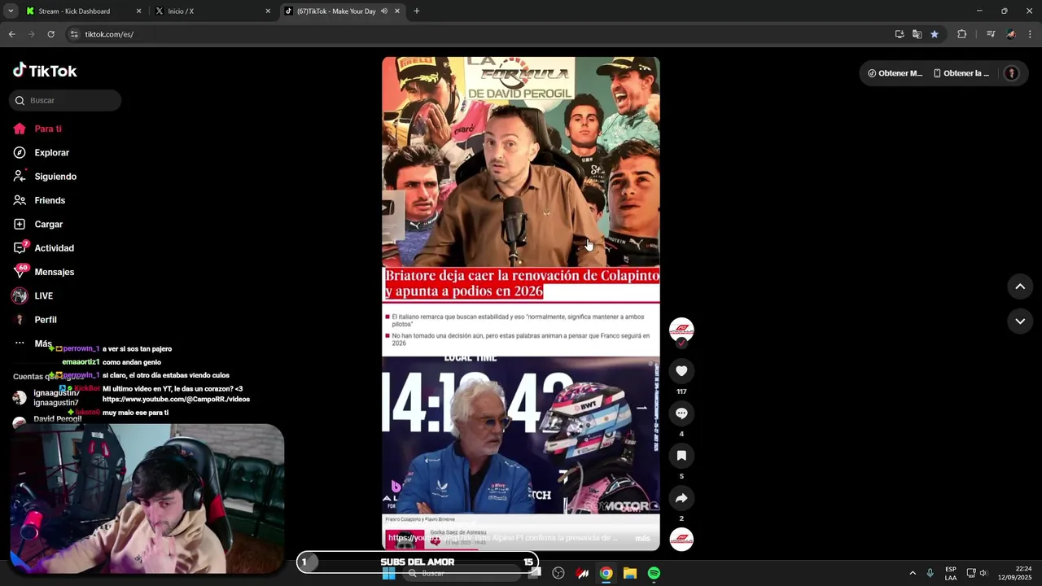Click Obtener M... button
The image size is (1042, 586).
click(895, 73)
